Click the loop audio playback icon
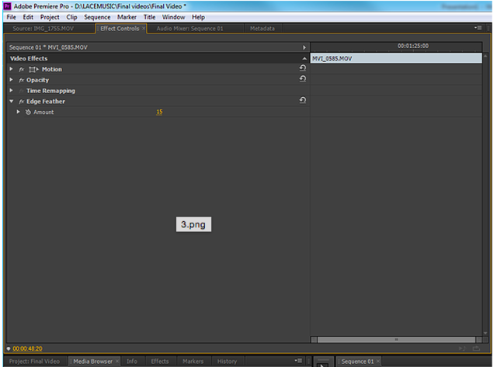Image resolution: width=497 pixels, height=367 pixels. (462, 348)
